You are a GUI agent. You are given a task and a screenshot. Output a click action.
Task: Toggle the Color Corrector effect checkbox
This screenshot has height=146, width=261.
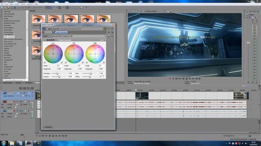pyautogui.click(x=54, y=32)
